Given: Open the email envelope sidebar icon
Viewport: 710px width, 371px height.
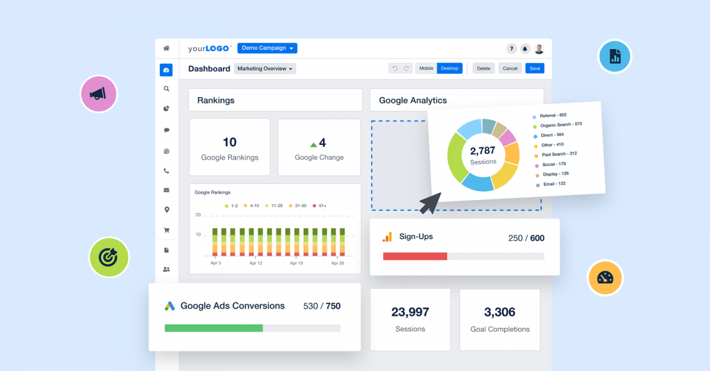Looking at the screenshot, I should coord(166,191).
